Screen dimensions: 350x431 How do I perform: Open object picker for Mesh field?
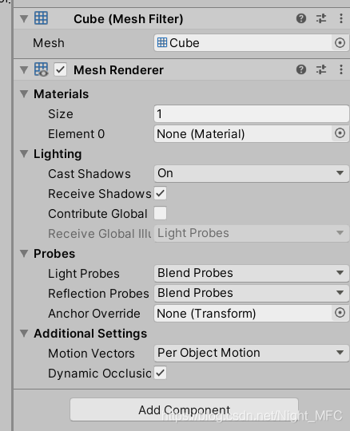[x=340, y=43]
